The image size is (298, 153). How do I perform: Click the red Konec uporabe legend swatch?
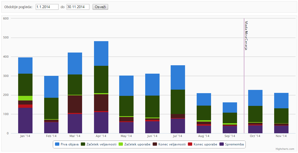(x=190, y=144)
